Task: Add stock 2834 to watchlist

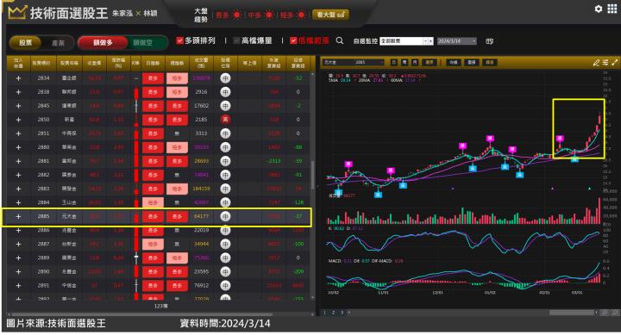Action: click(18, 78)
